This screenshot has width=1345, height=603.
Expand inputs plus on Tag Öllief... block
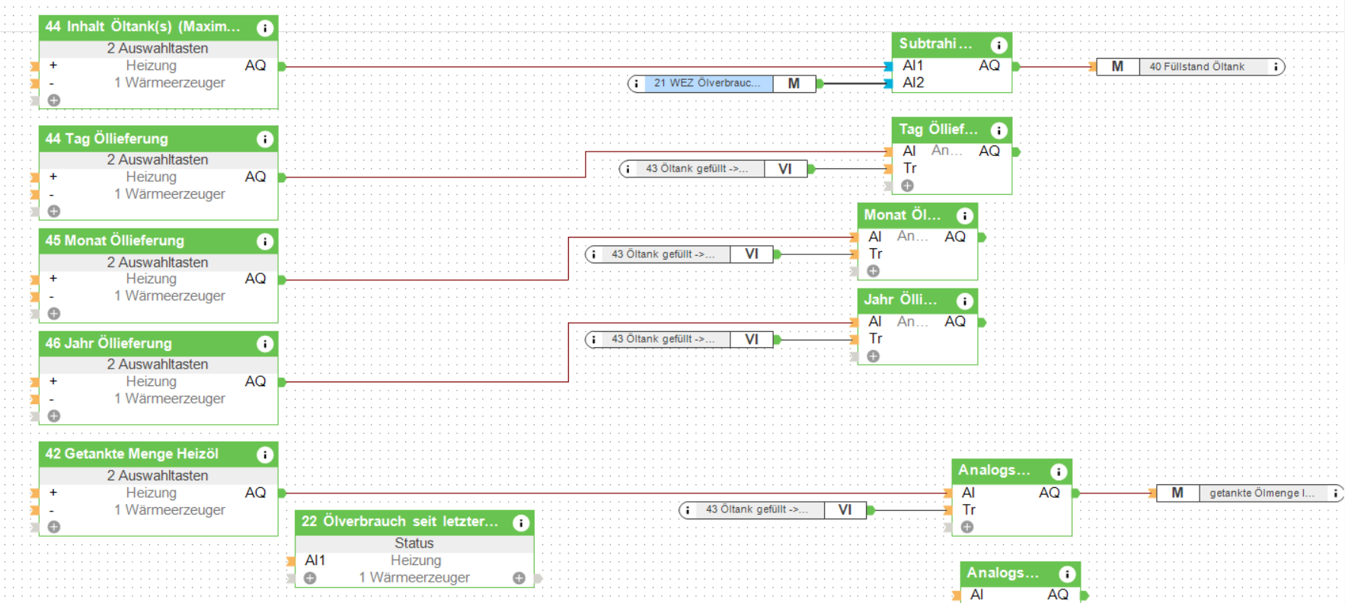coord(907,186)
